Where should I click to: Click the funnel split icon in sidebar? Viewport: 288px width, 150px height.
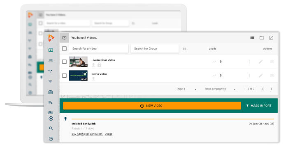pos(50,72)
